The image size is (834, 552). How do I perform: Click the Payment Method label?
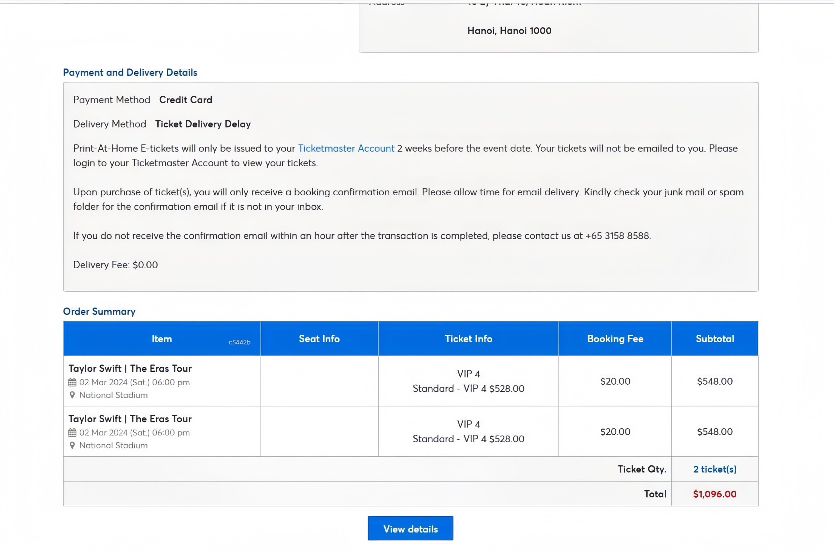click(x=112, y=100)
